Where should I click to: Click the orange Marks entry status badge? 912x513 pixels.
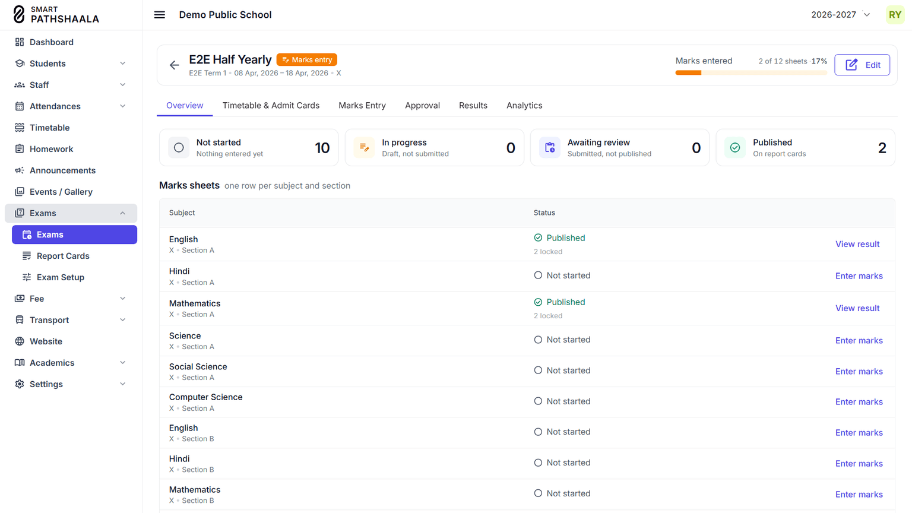[307, 60]
